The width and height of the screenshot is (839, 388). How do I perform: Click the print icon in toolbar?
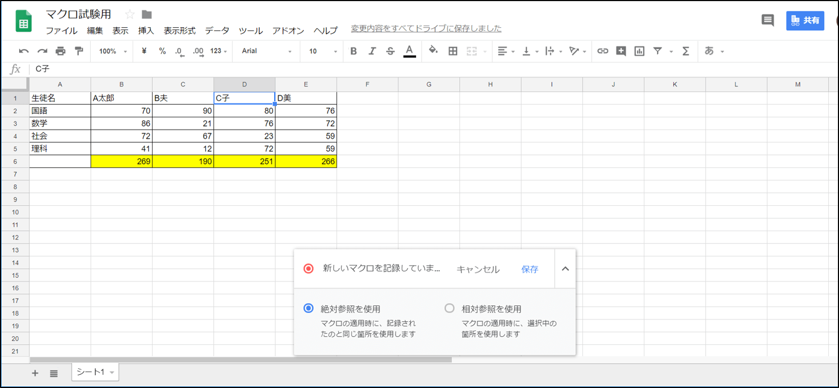pos(60,51)
